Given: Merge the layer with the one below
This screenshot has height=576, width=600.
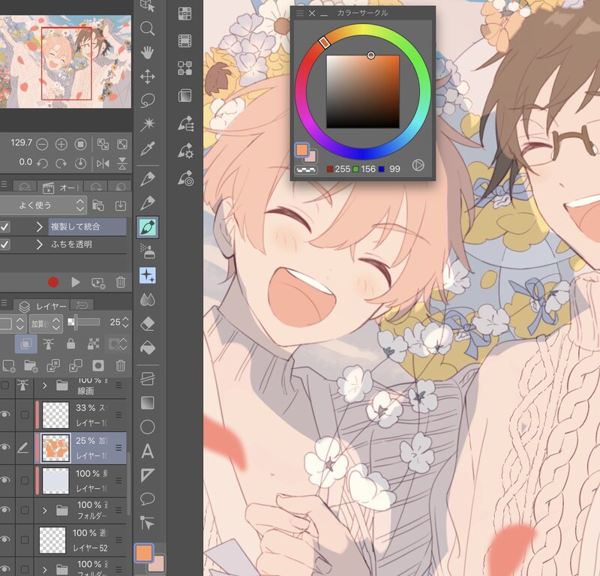Looking at the screenshot, I should (x=76, y=366).
